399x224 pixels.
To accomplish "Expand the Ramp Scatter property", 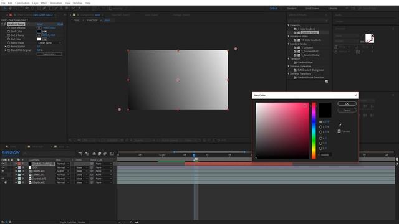I will [x=6, y=47].
